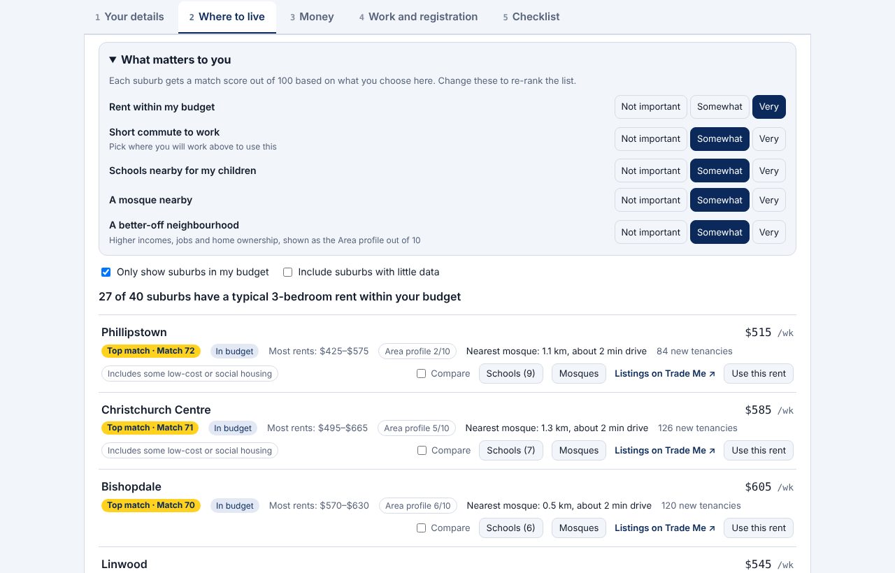Tick Compare for Bishopdale
This screenshot has width=895, height=573.
(x=421, y=528)
